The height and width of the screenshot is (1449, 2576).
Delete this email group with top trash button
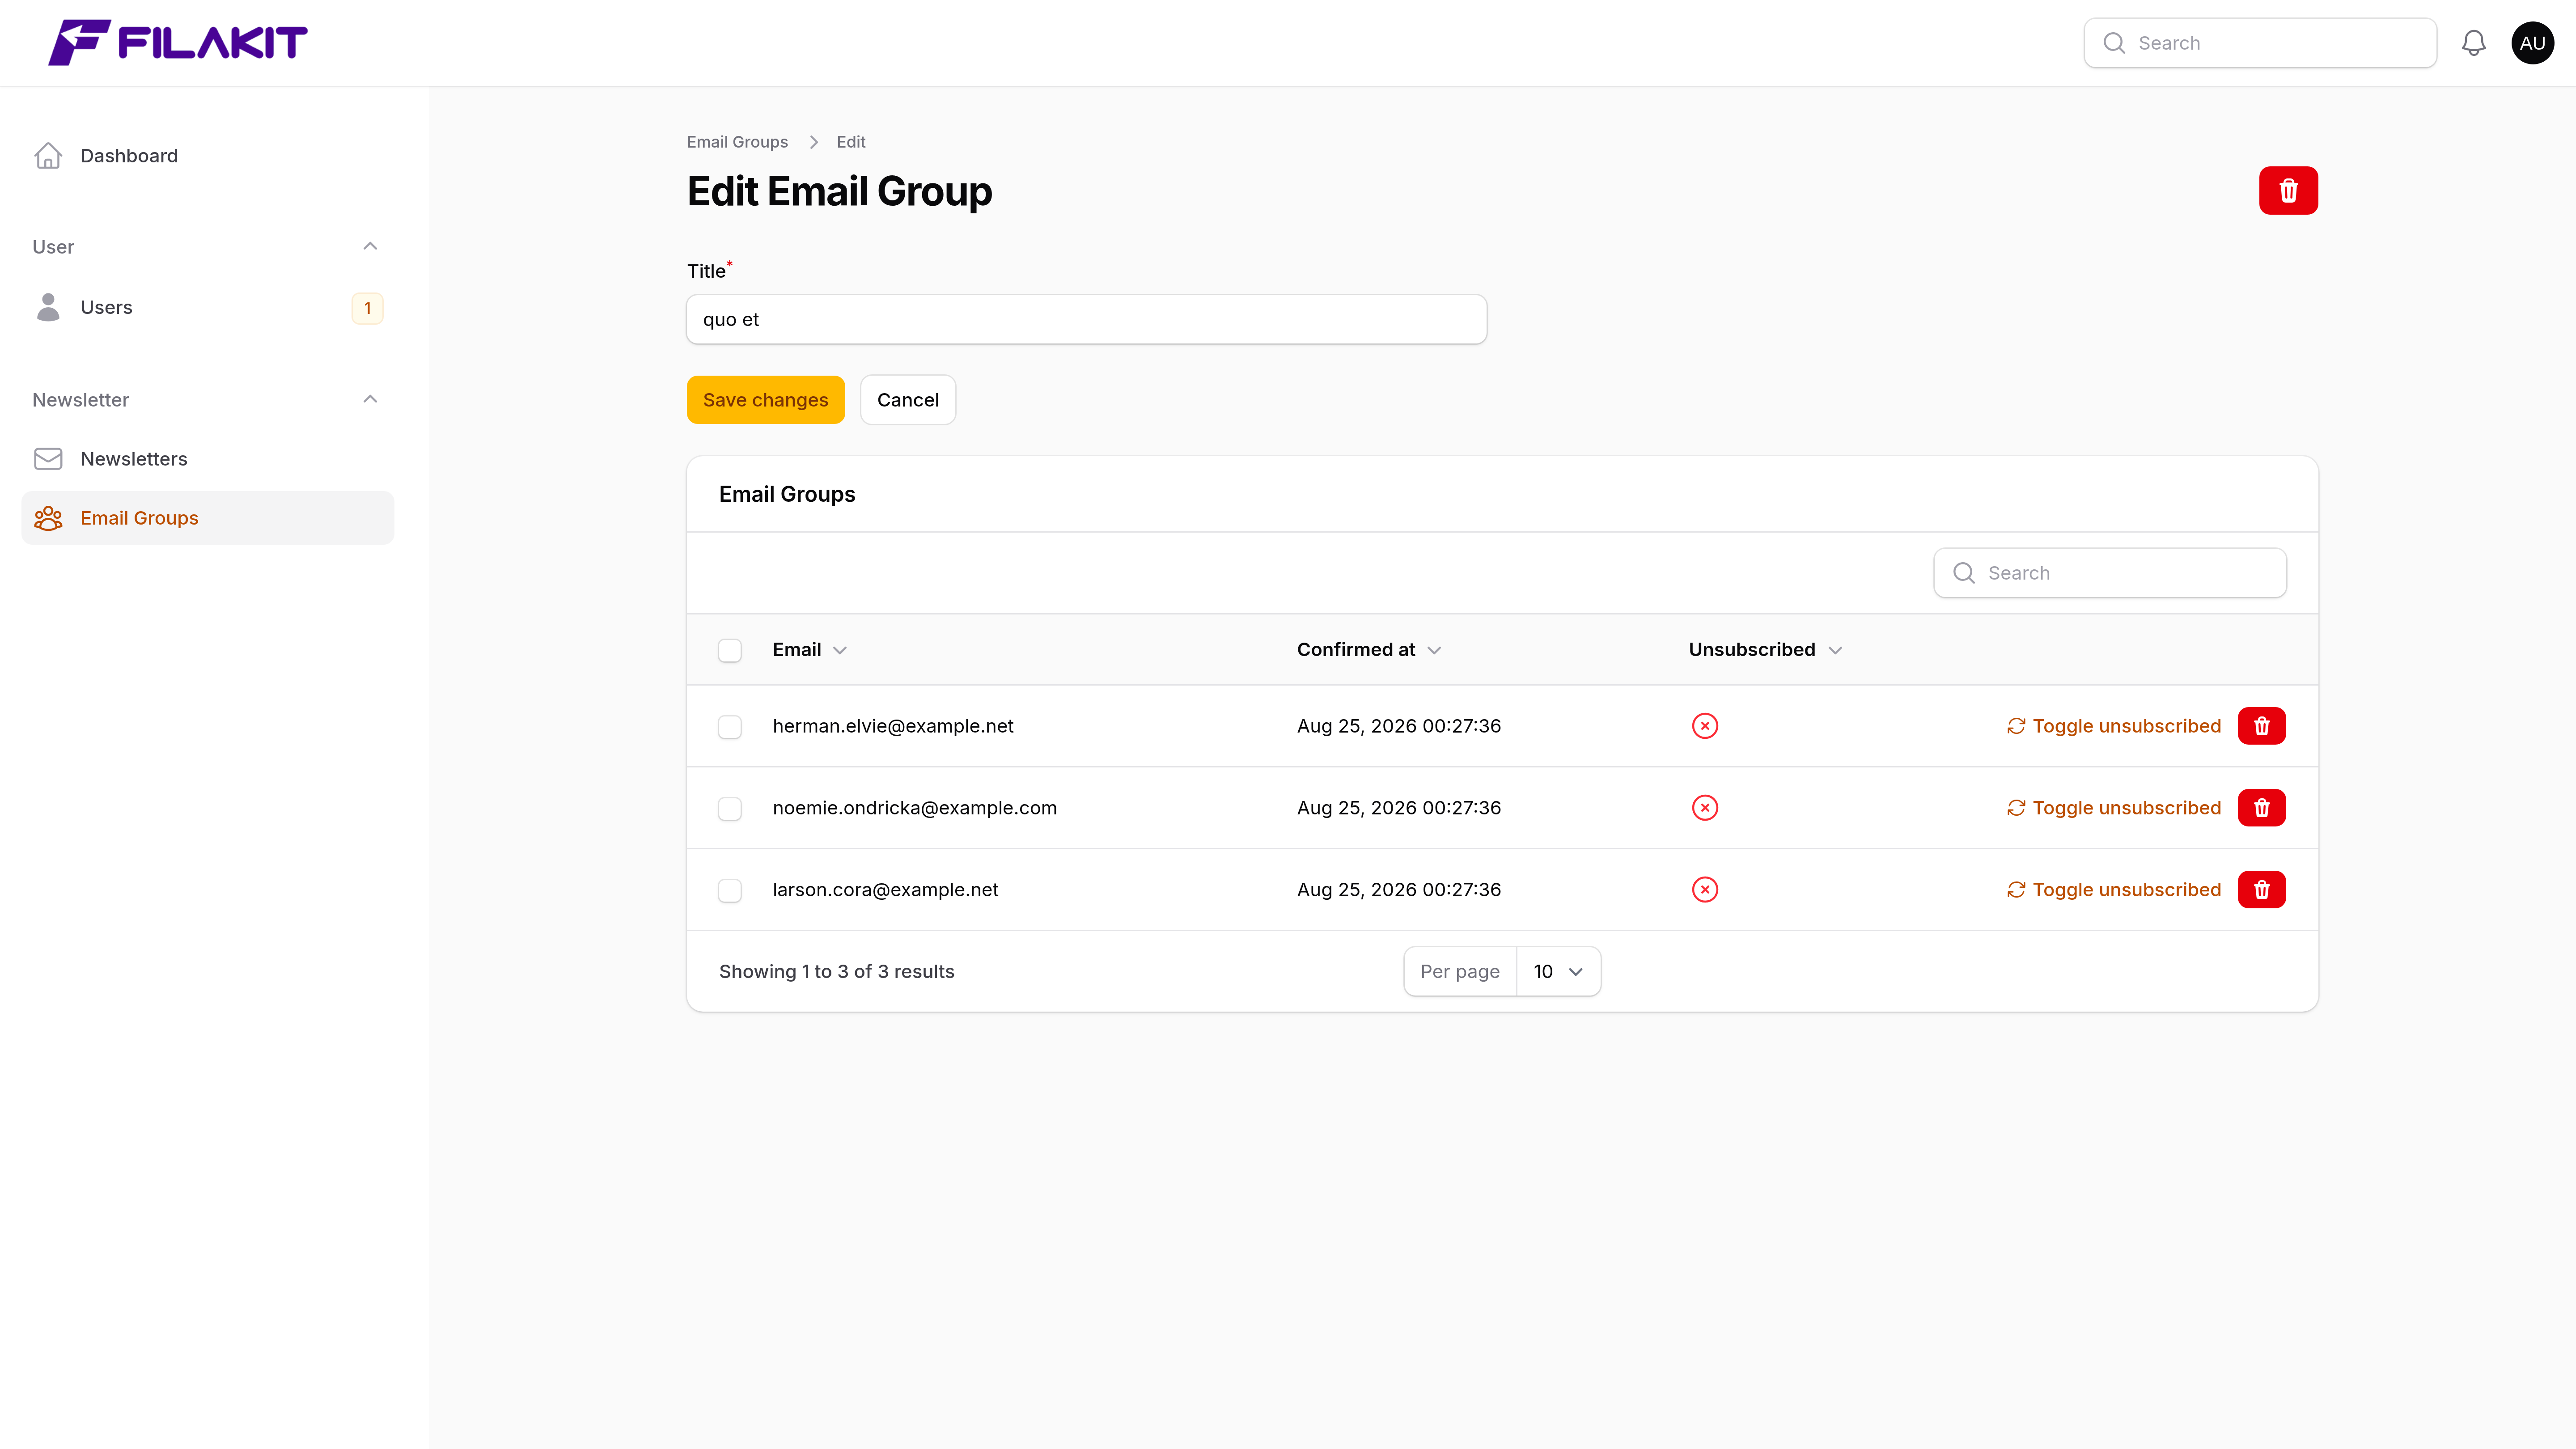pyautogui.click(x=2288, y=191)
